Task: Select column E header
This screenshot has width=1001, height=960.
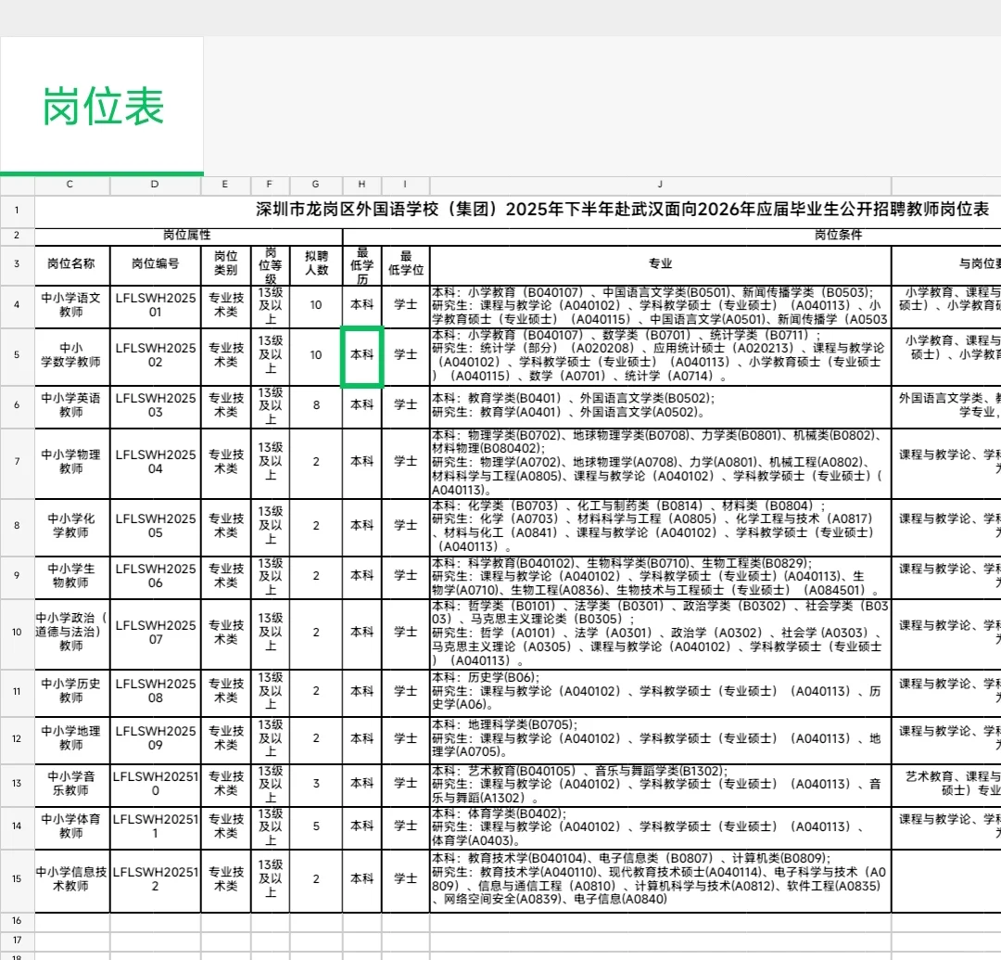Action: (225, 185)
